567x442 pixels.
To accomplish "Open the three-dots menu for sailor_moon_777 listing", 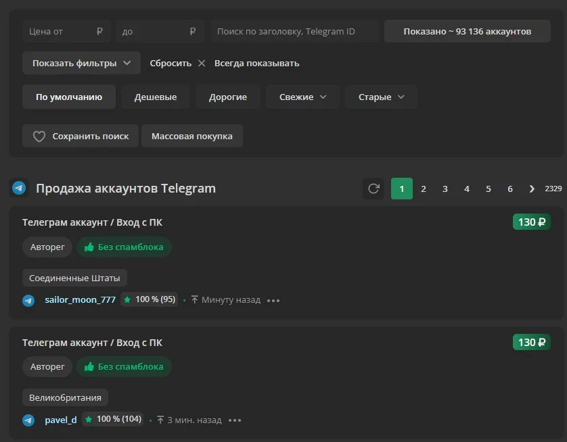I will [273, 300].
